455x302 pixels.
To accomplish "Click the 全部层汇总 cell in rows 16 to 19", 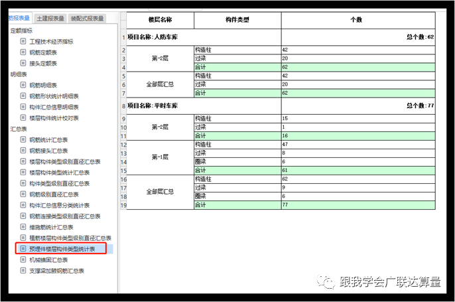I will click(161, 192).
